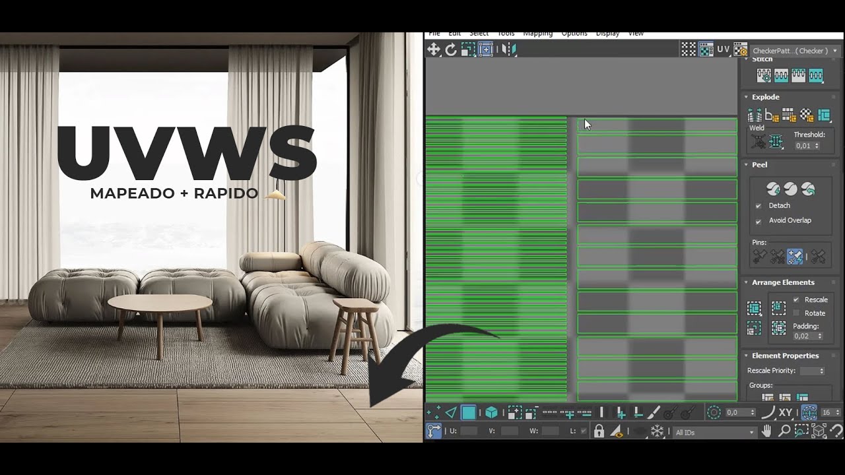Click the Quick Peel icon
Viewport: 845px width, 475px height.
coord(773,189)
